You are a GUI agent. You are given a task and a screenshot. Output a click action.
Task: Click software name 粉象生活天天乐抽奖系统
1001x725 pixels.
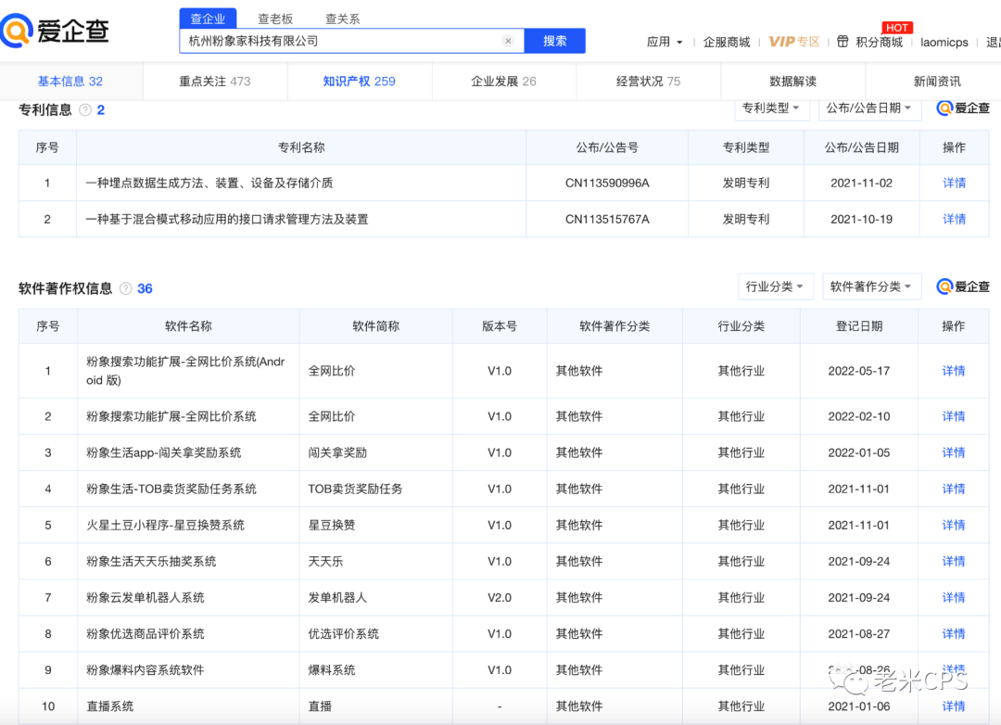click(151, 562)
